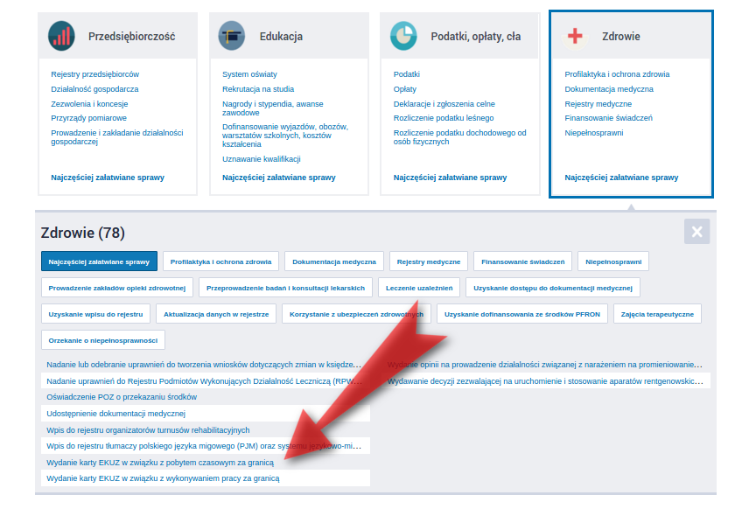Open Niepełnosprawni link in Zdrowie card
The width and height of the screenshot is (742, 509).
click(x=594, y=133)
